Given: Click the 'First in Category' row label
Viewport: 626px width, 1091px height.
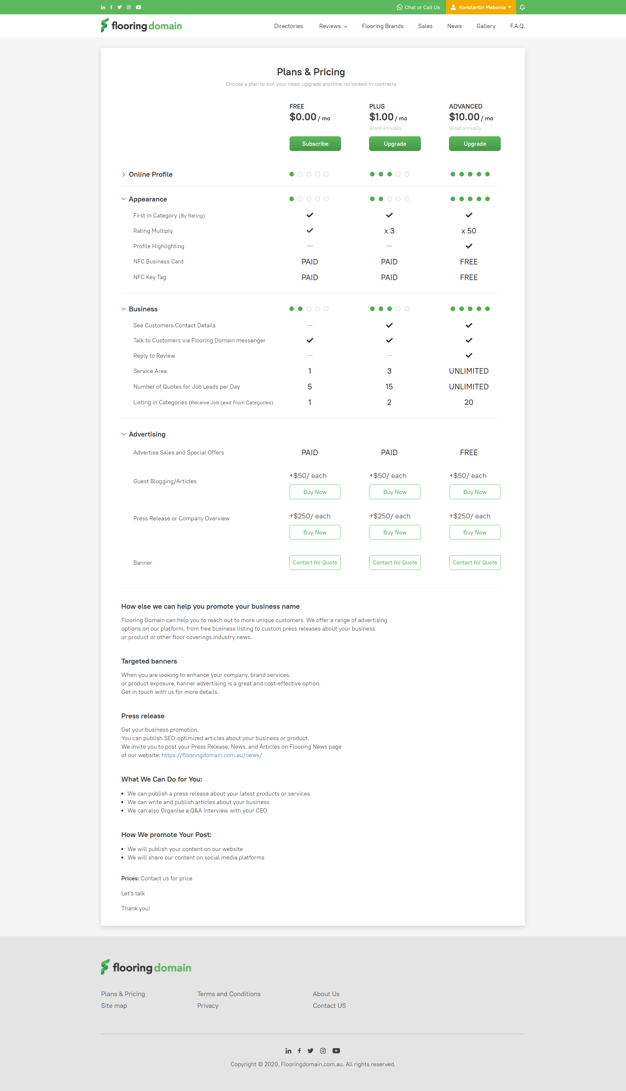Looking at the screenshot, I should [169, 216].
